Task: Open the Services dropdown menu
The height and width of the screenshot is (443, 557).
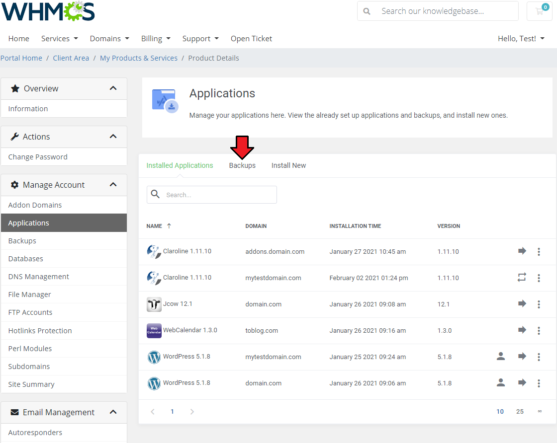Action: tap(59, 38)
